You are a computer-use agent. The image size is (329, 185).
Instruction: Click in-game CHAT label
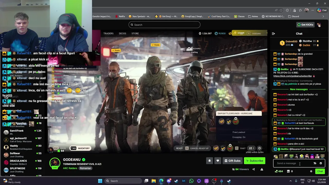tap(243, 148)
